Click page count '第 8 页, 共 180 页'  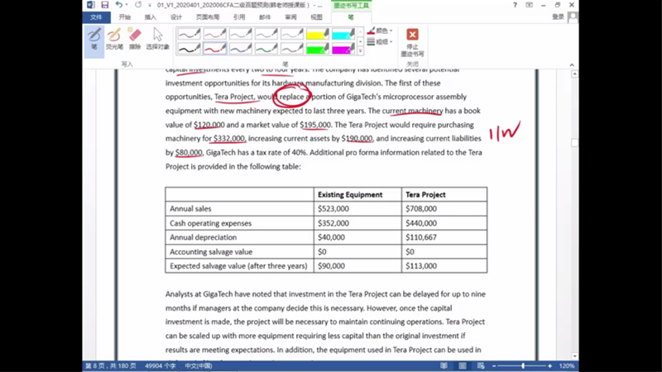(111, 365)
